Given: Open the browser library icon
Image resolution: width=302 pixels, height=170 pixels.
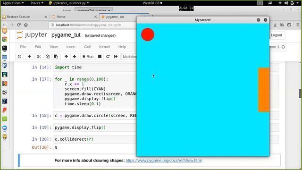Looking at the screenshot, I should pyautogui.click(x=282, y=25).
